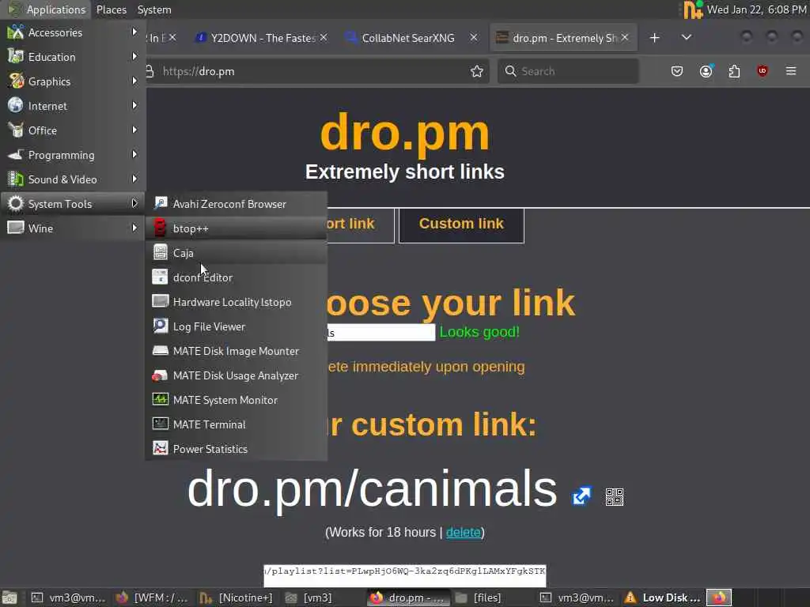Viewport: 810px width, 607px height.
Task: Open Power Statistics
Action: 237,449
